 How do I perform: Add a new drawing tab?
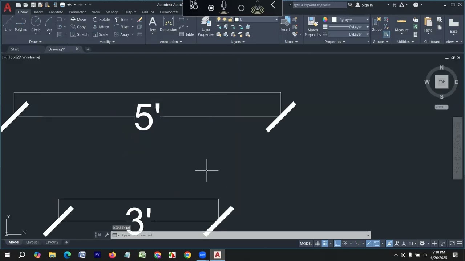(88, 49)
